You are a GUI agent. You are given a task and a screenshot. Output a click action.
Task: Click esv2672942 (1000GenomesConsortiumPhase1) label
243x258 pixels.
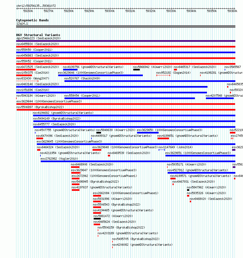coord(104,176)
